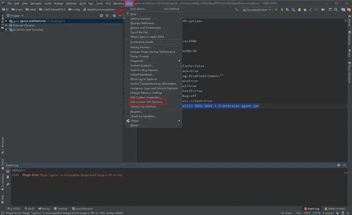Image resolution: width=352 pixels, height=215 pixels.
Task: Hide the Project panel with minus icon
Action: tap(120, 16)
